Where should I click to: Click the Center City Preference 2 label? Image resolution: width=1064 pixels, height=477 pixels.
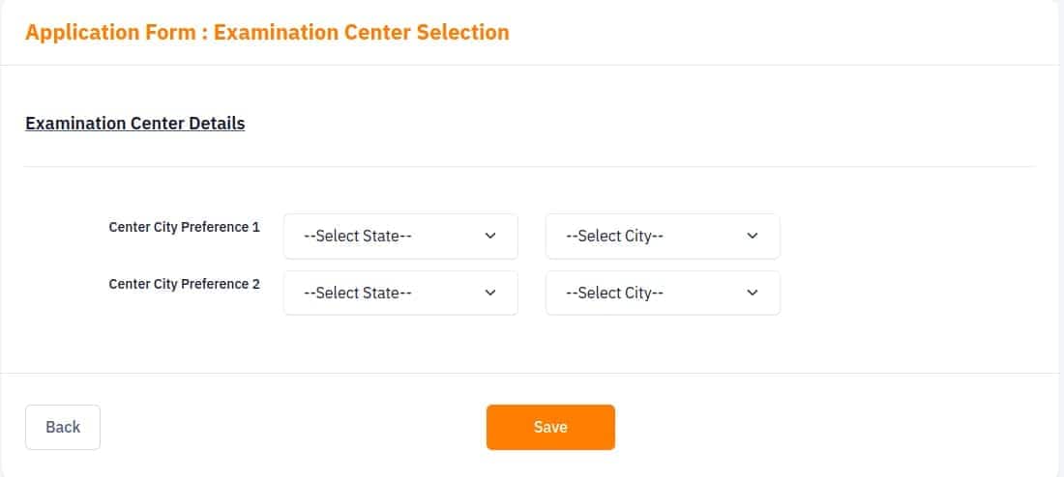[184, 284]
